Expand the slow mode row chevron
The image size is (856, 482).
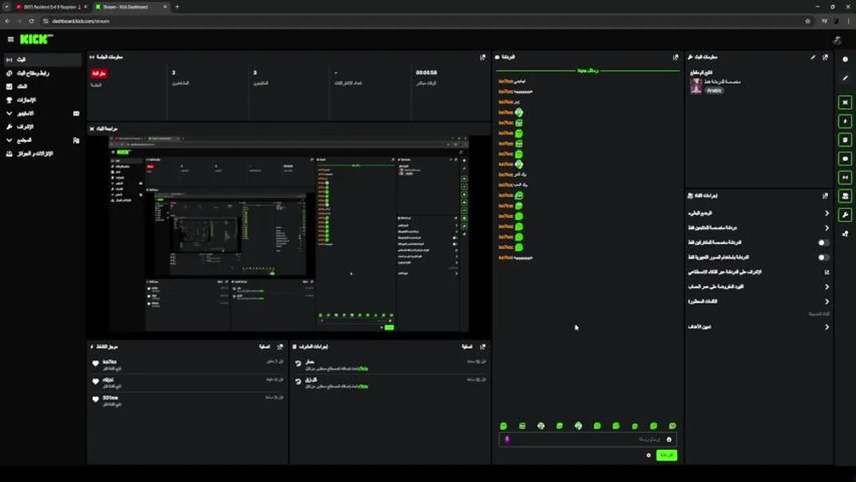[x=827, y=214]
